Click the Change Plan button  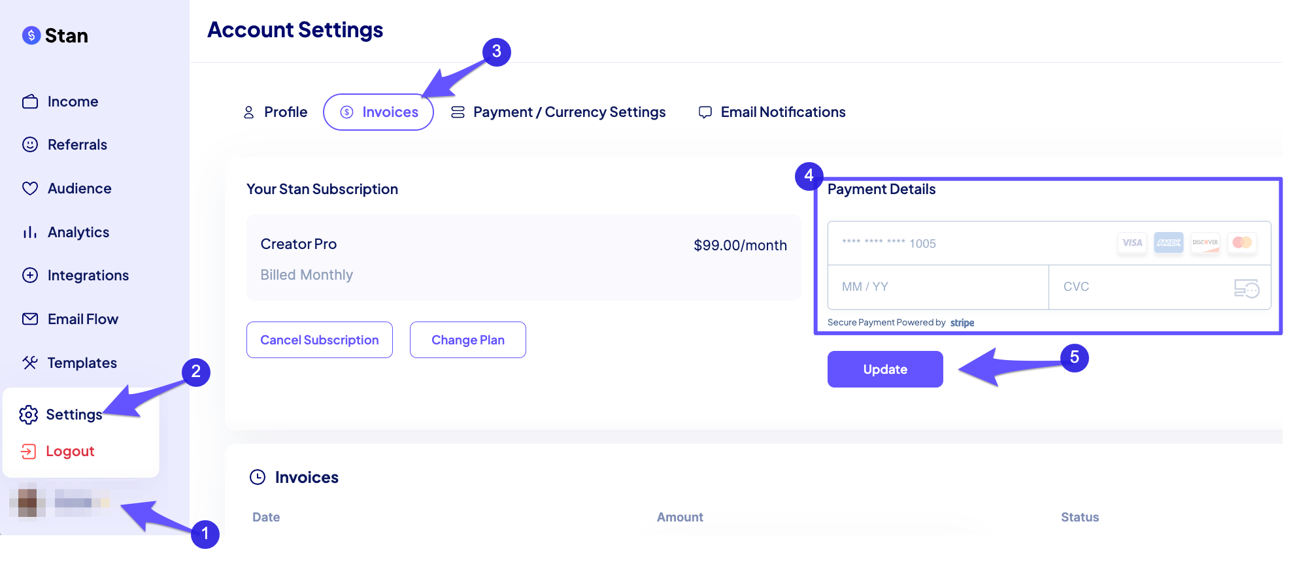tap(467, 340)
